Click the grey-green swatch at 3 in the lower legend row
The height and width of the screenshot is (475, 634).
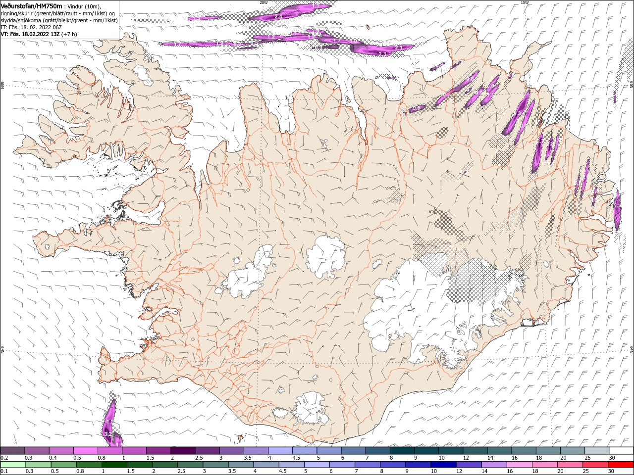pos(215,465)
